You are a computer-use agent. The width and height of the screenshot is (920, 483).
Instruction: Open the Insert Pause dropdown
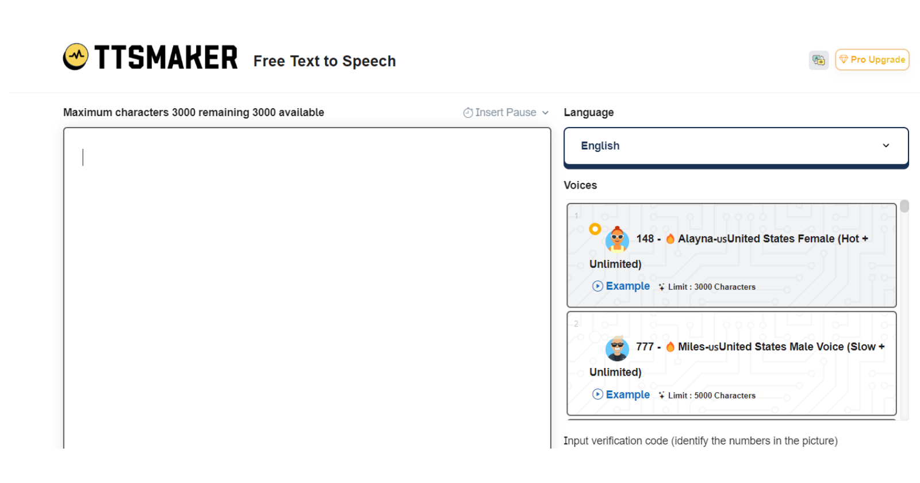506,113
